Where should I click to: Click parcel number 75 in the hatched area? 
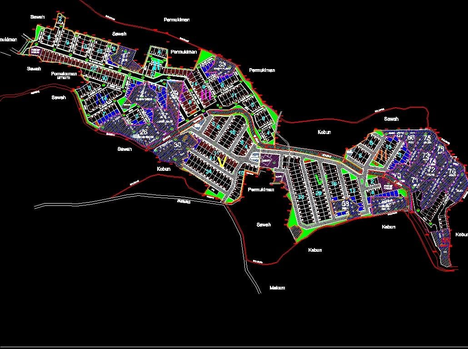(427, 138)
